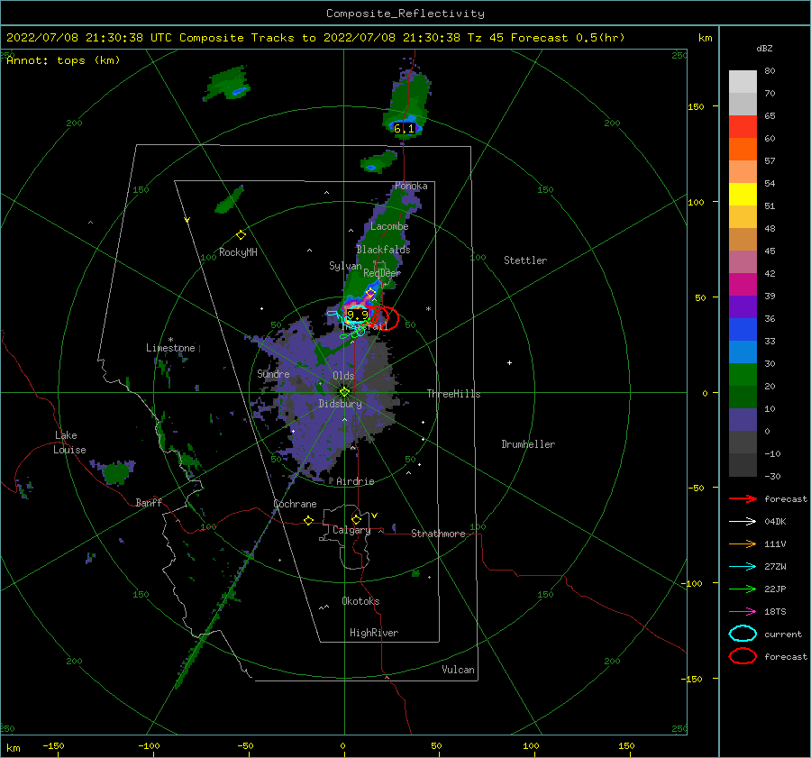Click the Strathmore label

pyautogui.click(x=438, y=534)
